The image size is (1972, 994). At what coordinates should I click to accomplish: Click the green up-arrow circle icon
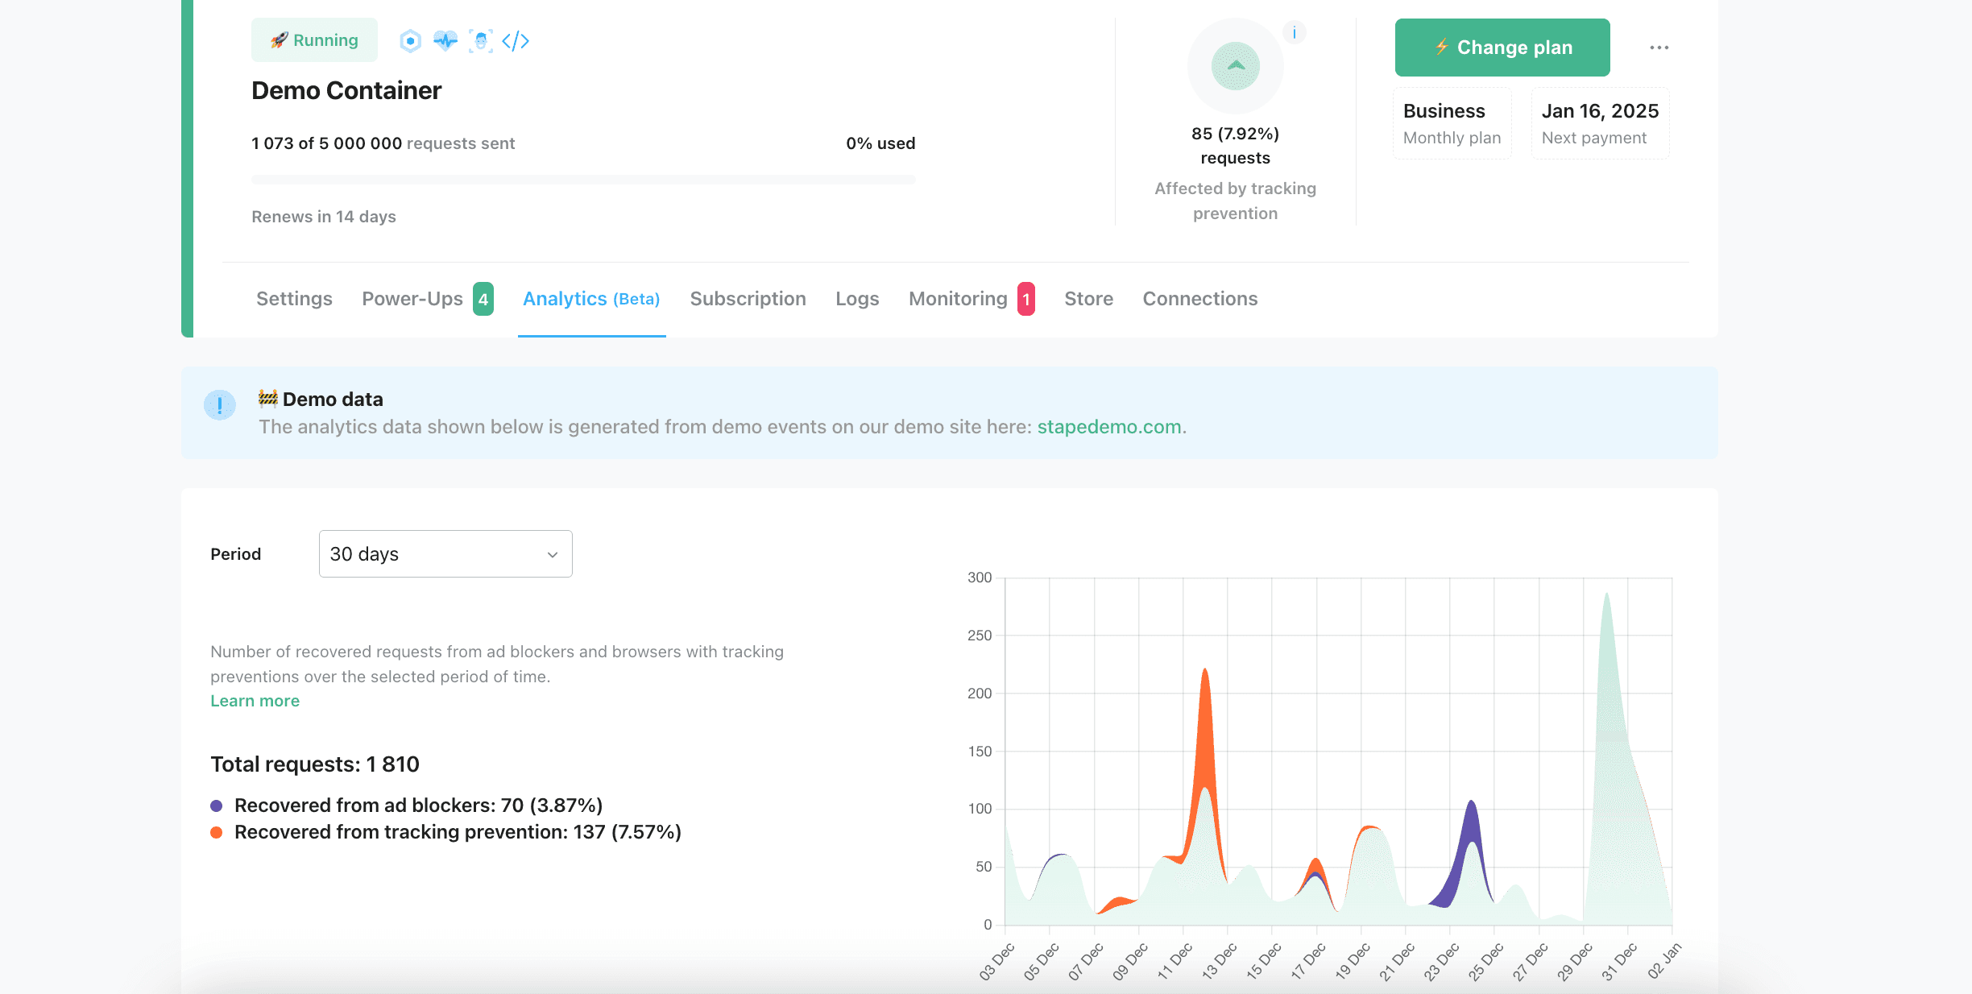click(1235, 66)
